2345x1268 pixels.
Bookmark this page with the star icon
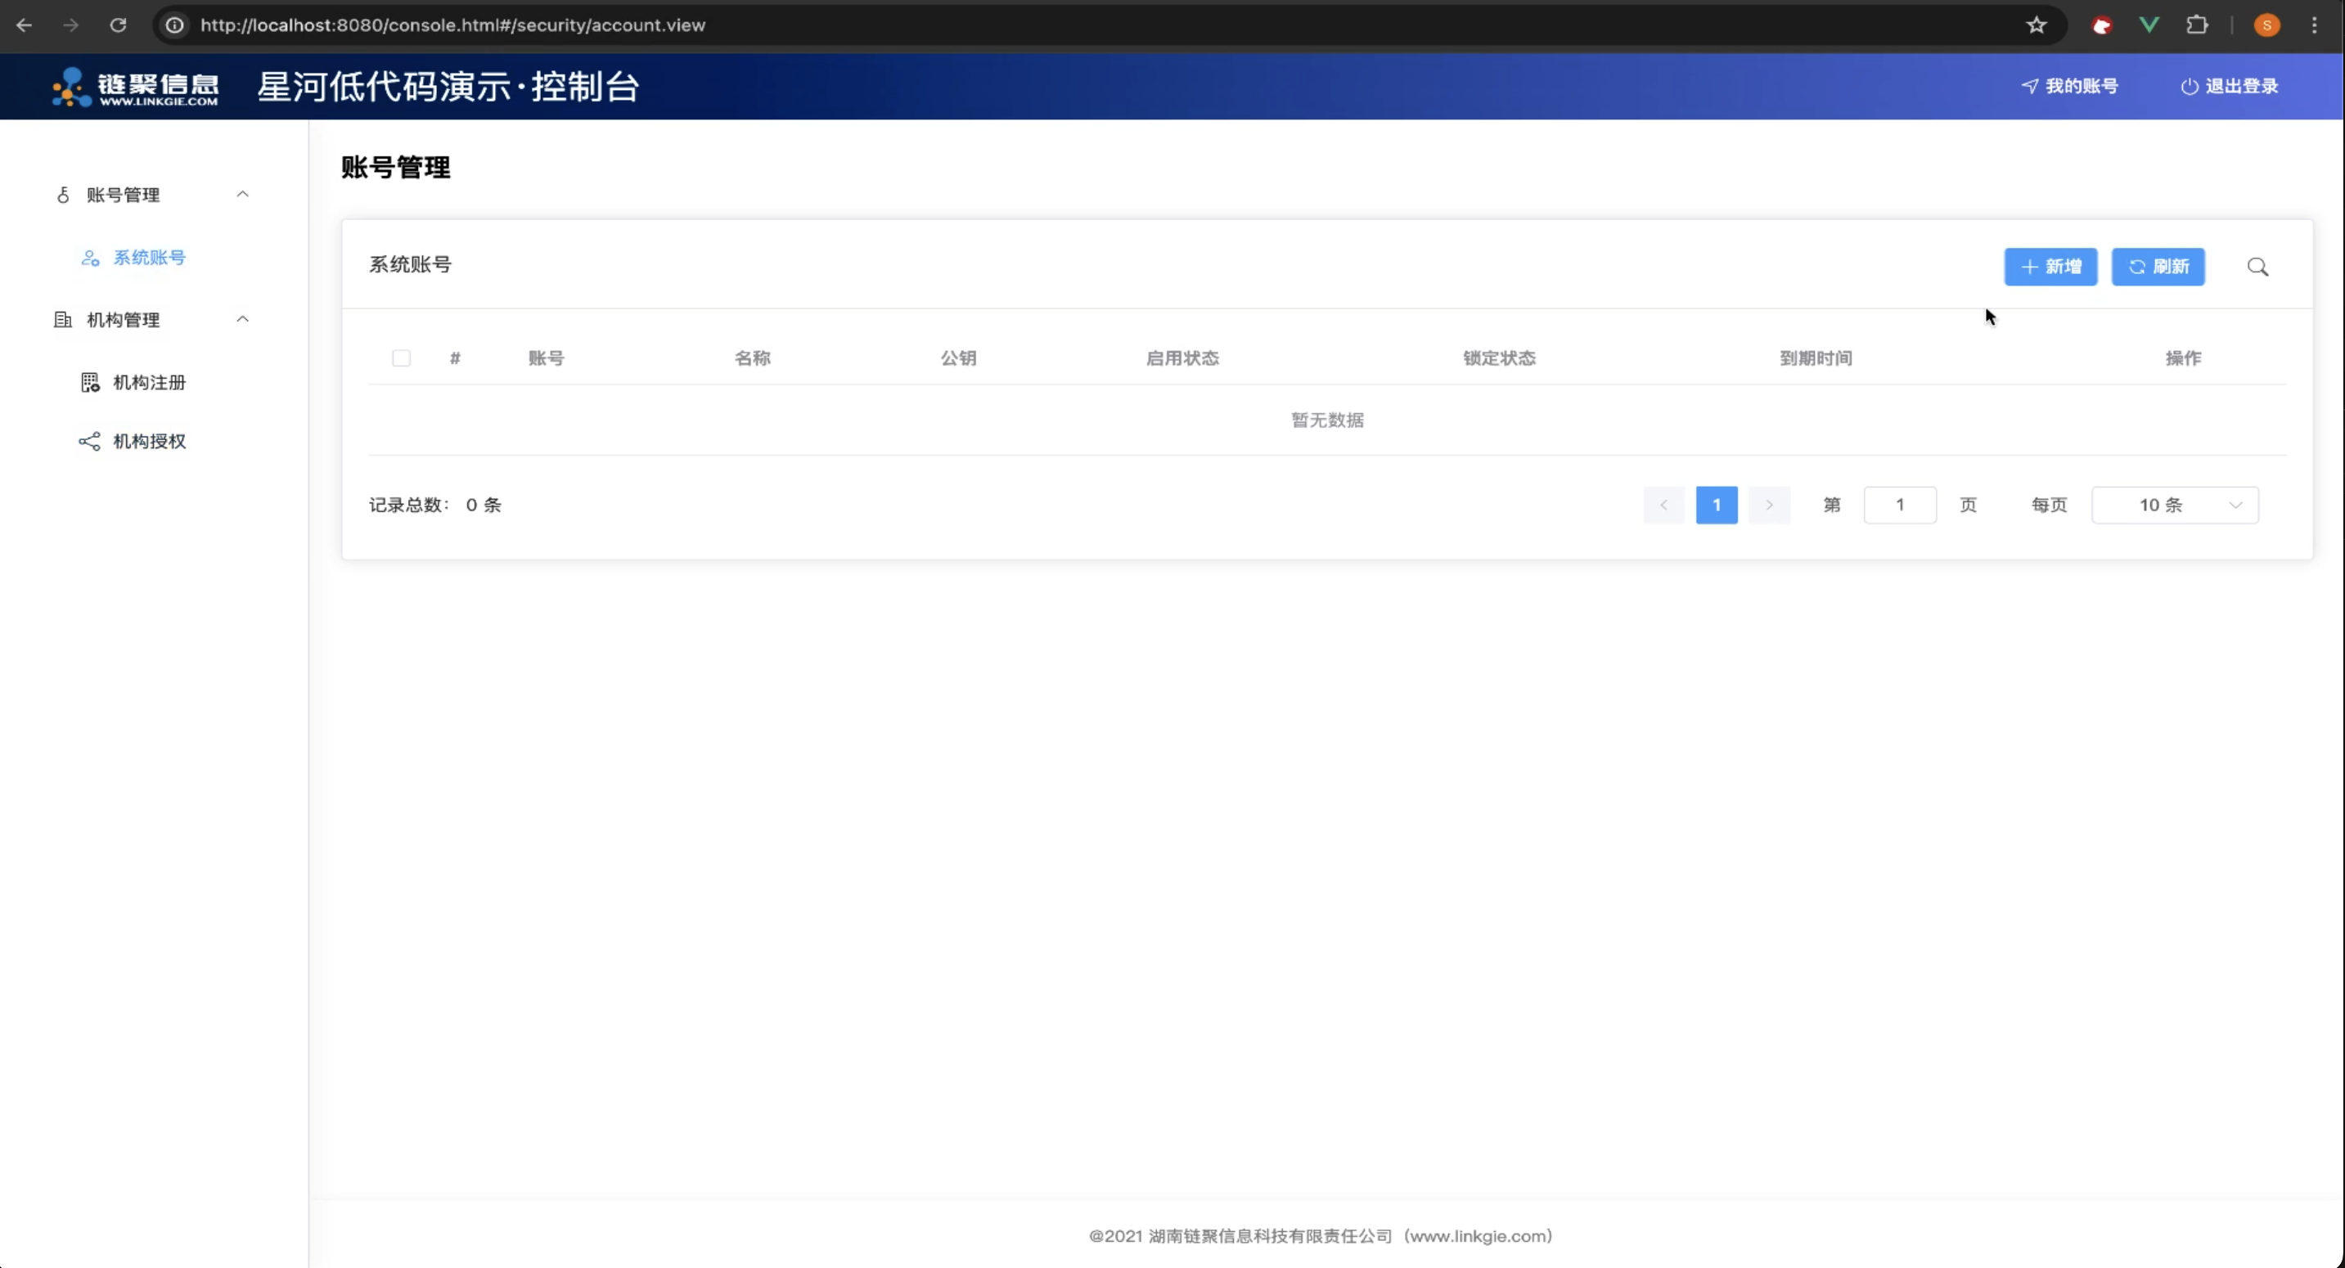[x=2037, y=25]
